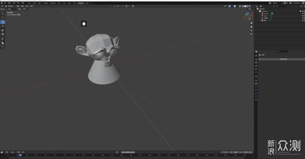
Task: Hide the Camera object via eye icon
Action: click(x=302, y=14)
